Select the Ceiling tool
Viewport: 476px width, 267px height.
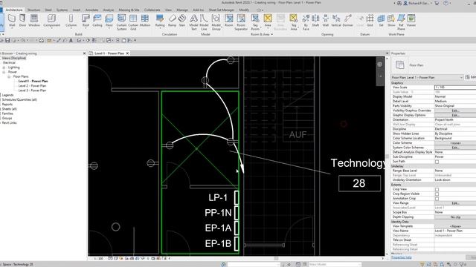point(97,21)
